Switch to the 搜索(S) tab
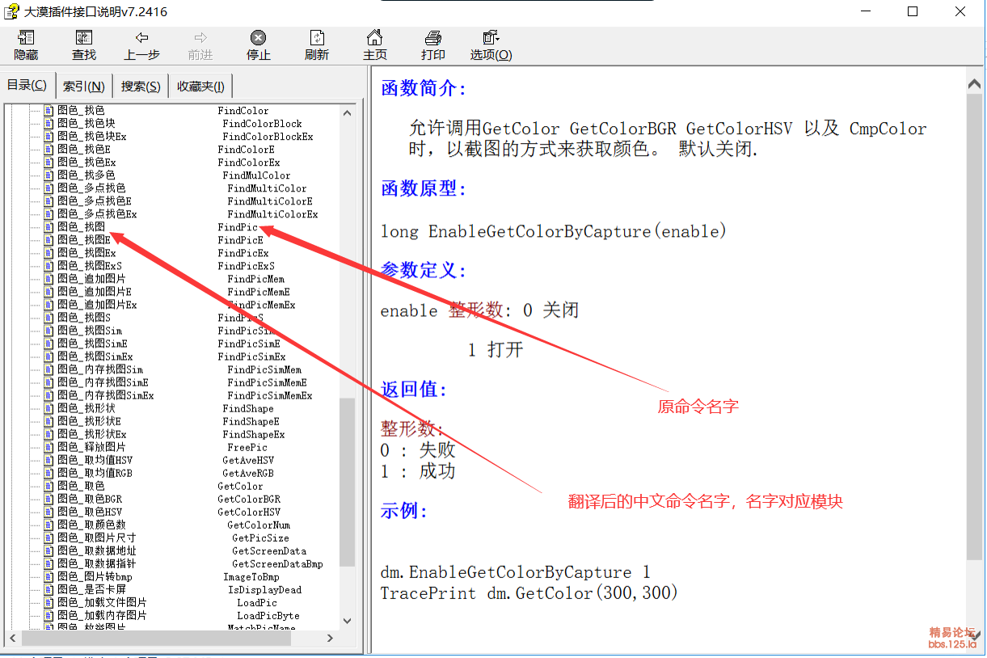The height and width of the screenshot is (658, 987). 141,86
